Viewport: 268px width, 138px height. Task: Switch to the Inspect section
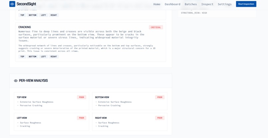pyautogui.click(x=207, y=4)
